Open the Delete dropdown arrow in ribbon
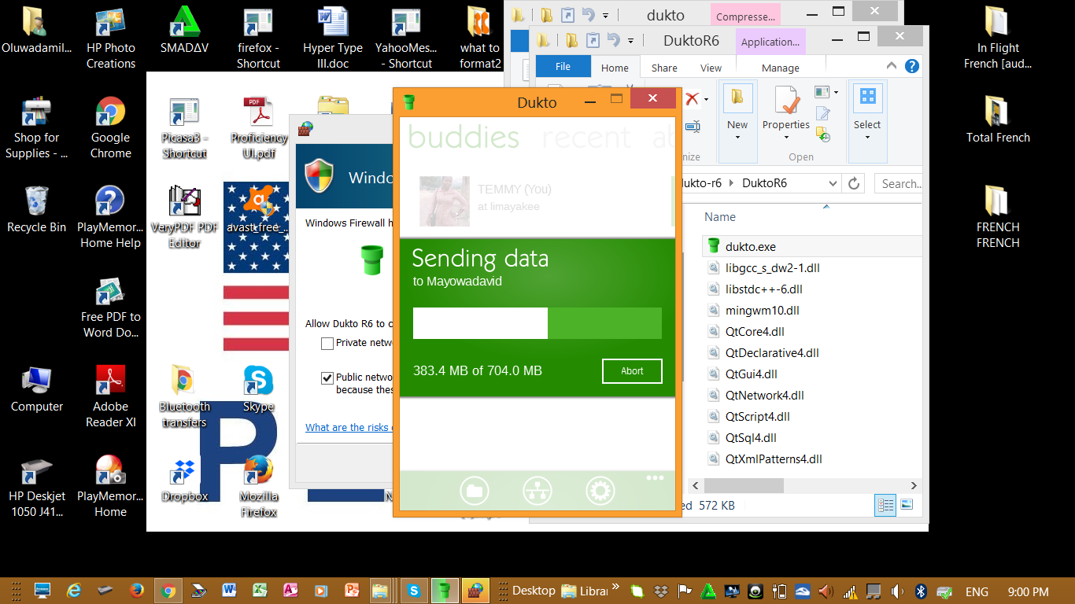Screen dimensions: 1075x604 click(x=706, y=99)
